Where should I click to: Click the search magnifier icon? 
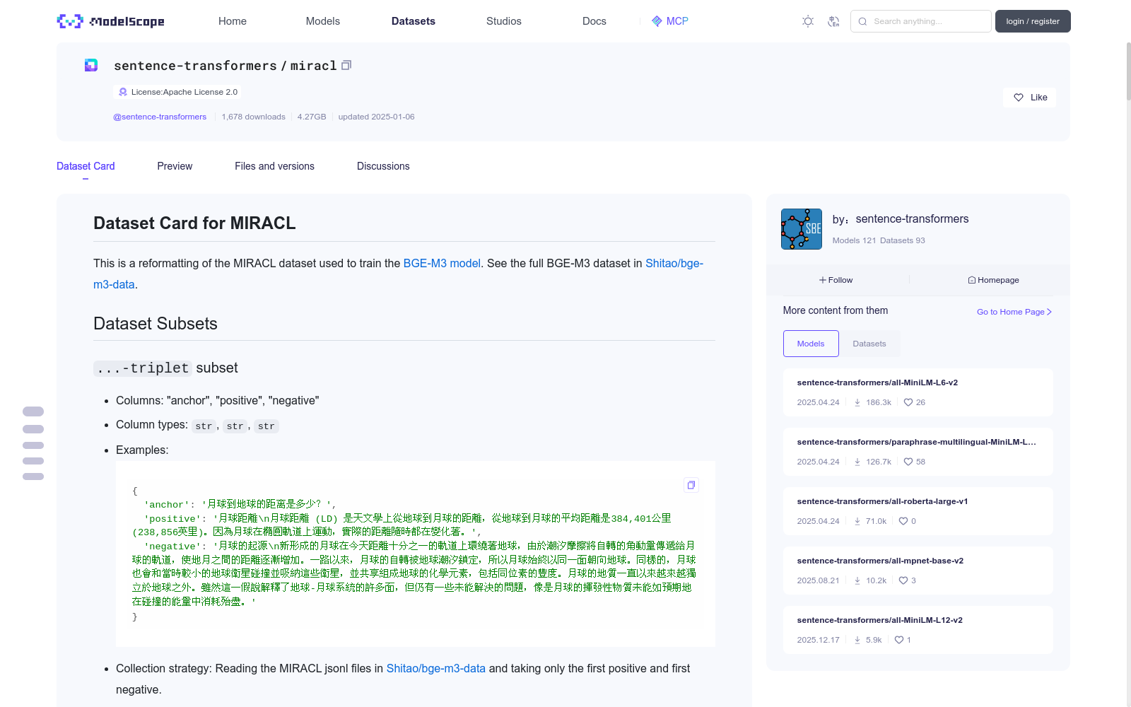862,21
